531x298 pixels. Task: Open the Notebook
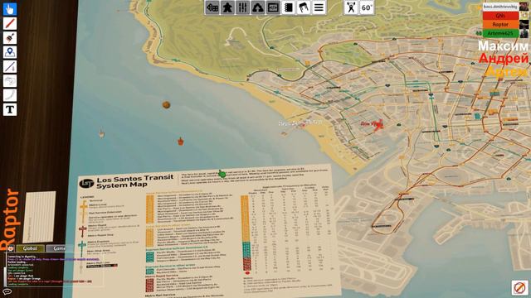[289, 7]
